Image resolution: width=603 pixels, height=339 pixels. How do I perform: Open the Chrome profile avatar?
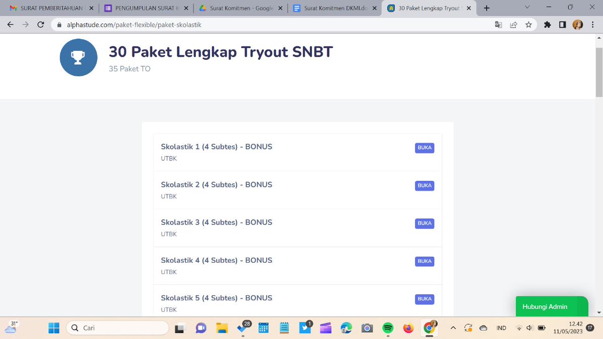click(578, 25)
